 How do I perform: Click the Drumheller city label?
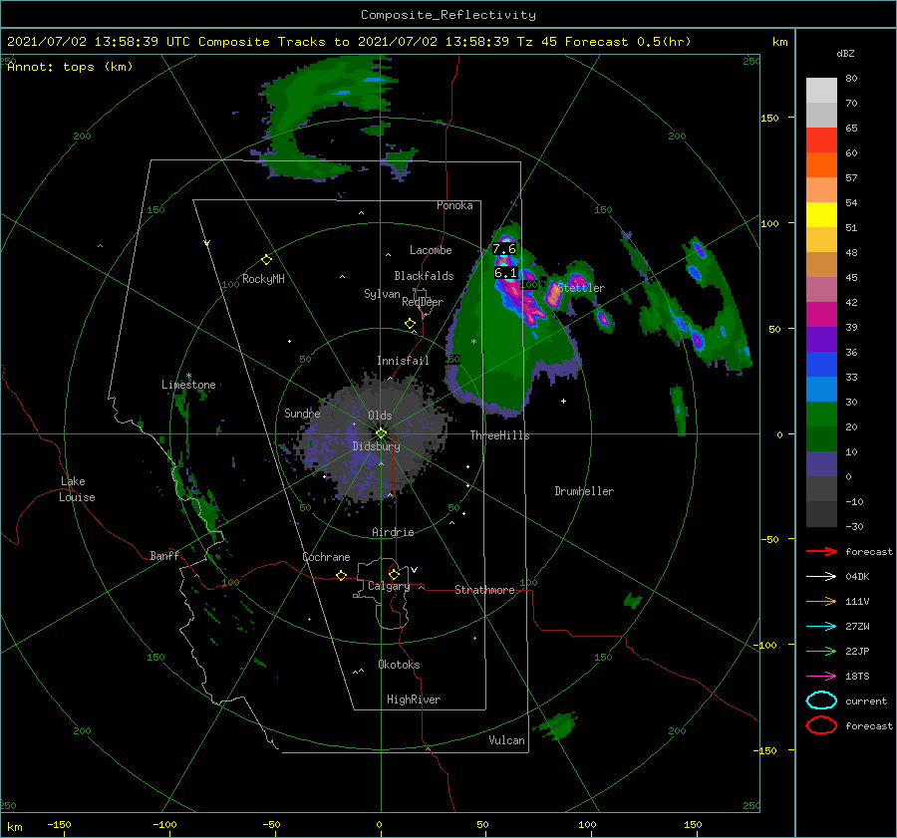(x=584, y=491)
